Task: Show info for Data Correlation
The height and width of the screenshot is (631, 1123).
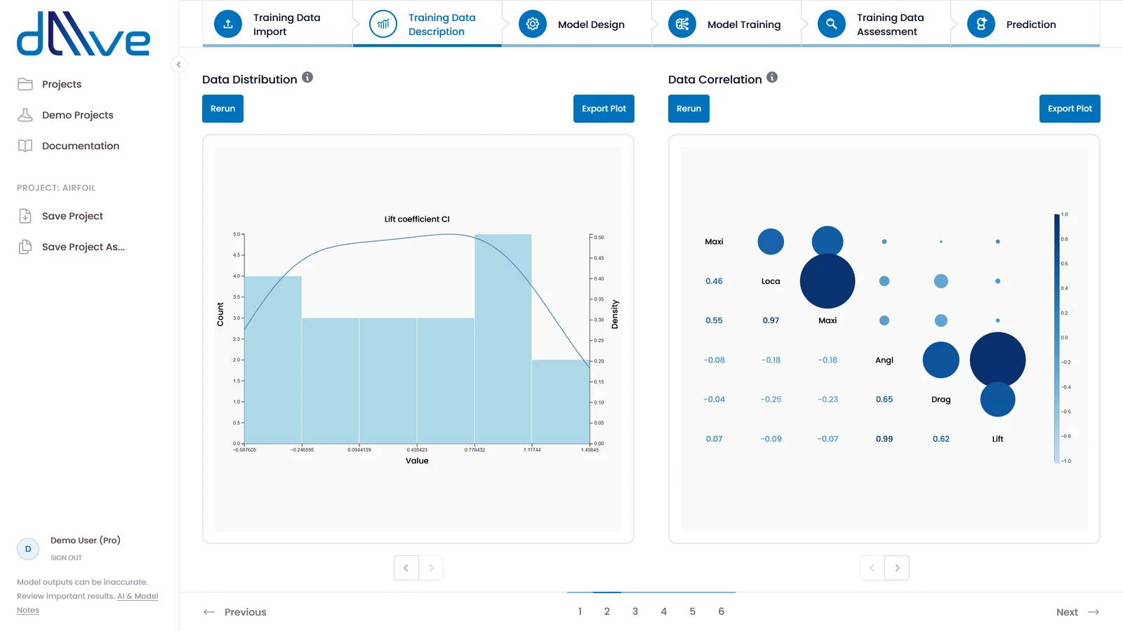Action: point(772,78)
